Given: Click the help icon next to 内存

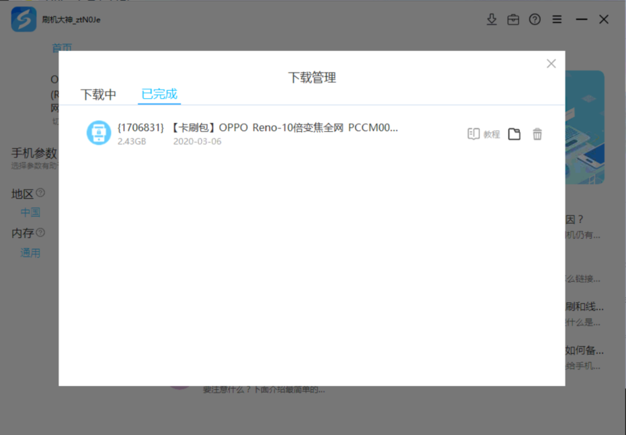Looking at the screenshot, I should 40,232.
